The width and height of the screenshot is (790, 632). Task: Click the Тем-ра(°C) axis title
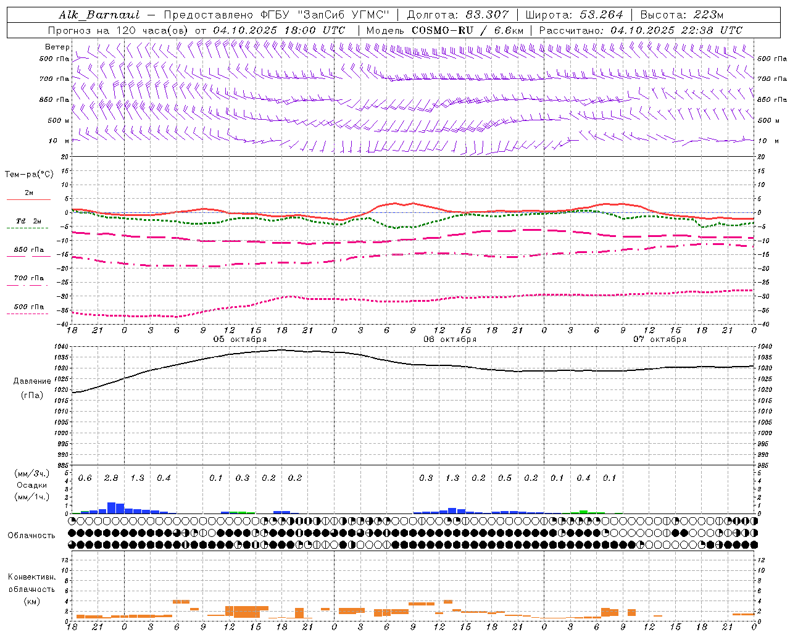click(29, 174)
